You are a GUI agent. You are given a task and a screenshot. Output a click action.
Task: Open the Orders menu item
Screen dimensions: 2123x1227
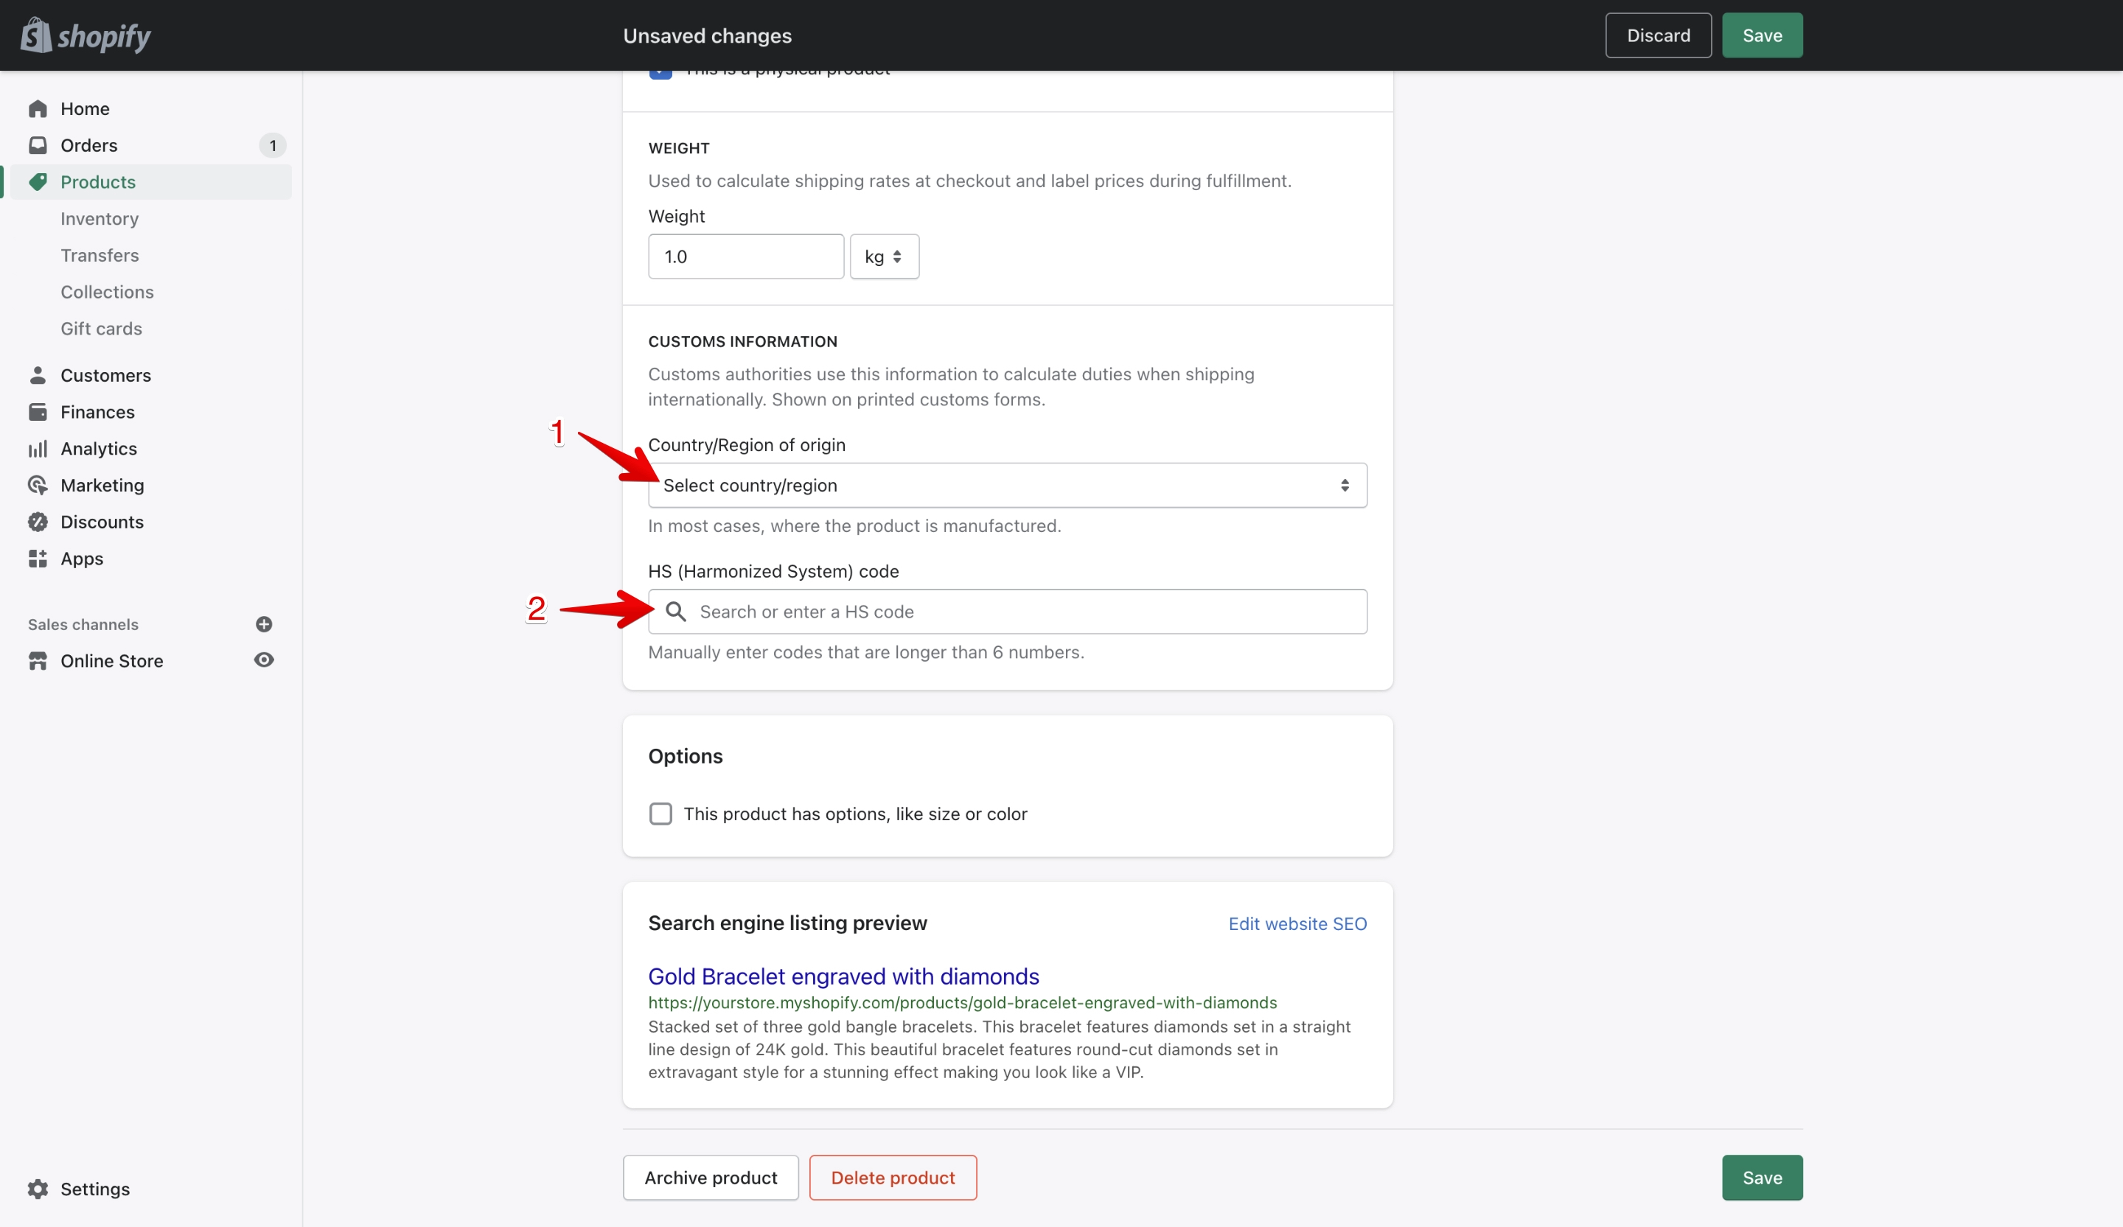point(89,145)
